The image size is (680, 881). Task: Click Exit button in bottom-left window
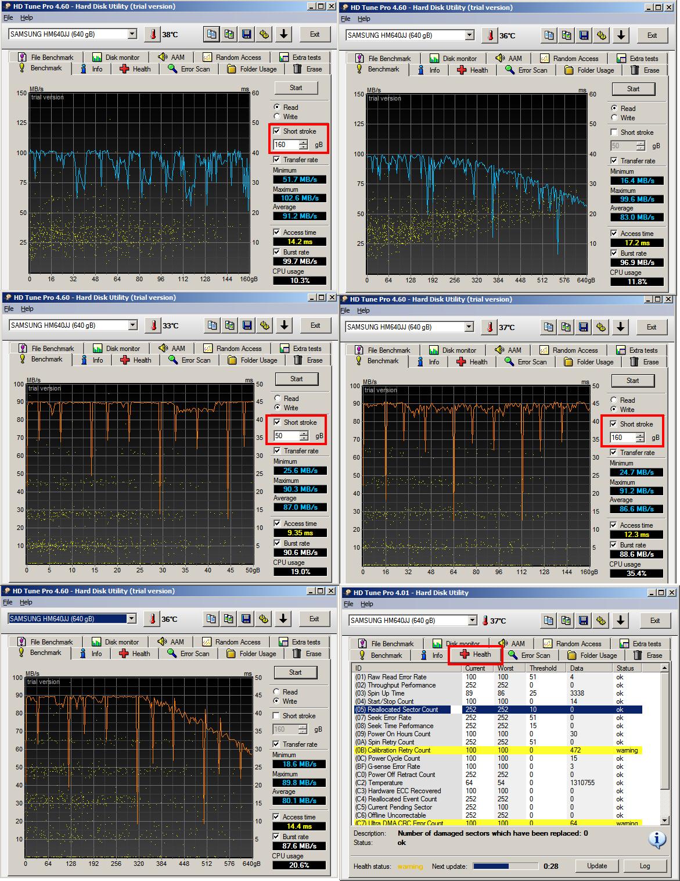coord(314,619)
